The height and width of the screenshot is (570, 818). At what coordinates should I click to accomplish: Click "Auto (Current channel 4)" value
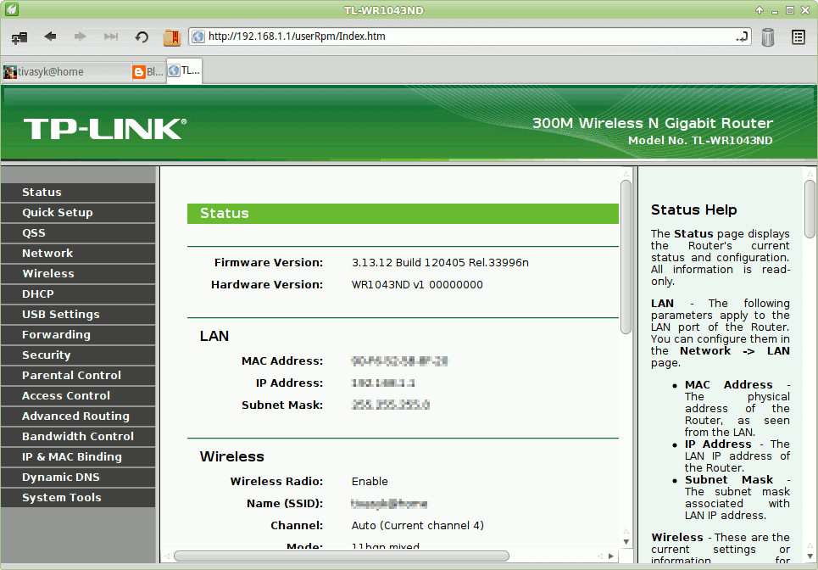pos(418,526)
